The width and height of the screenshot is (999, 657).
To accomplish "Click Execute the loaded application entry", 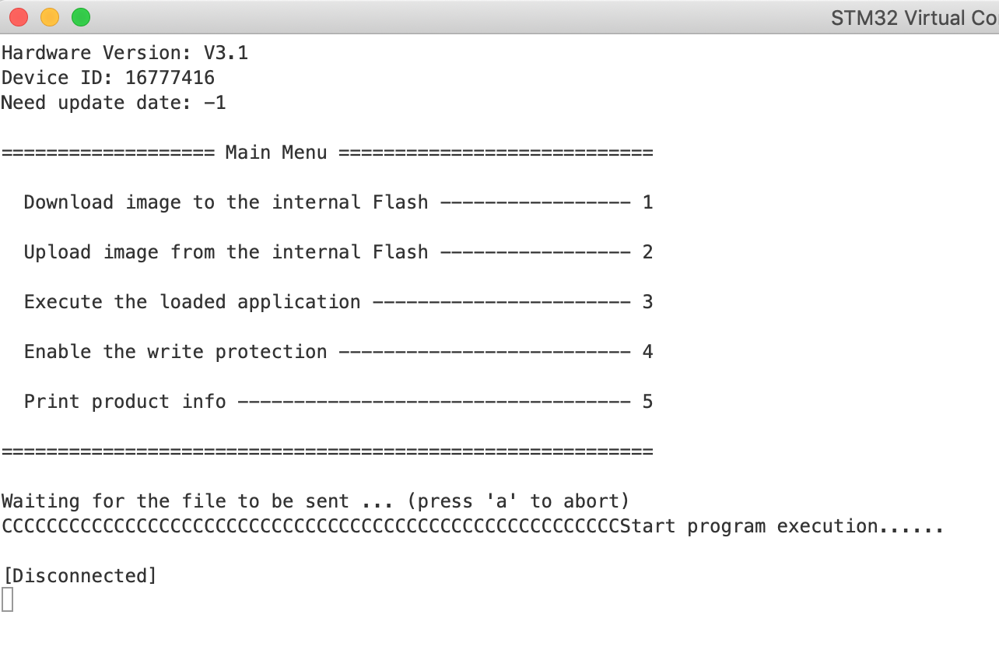I will pyautogui.click(x=192, y=302).
